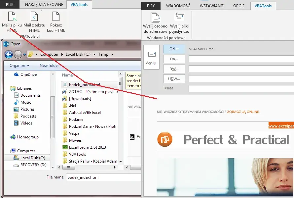This screenshot has height=198, width=294.
Task: Select Local Disk (C:) in navigation pane
Action: pyautogui.click(x=32, y=158)
